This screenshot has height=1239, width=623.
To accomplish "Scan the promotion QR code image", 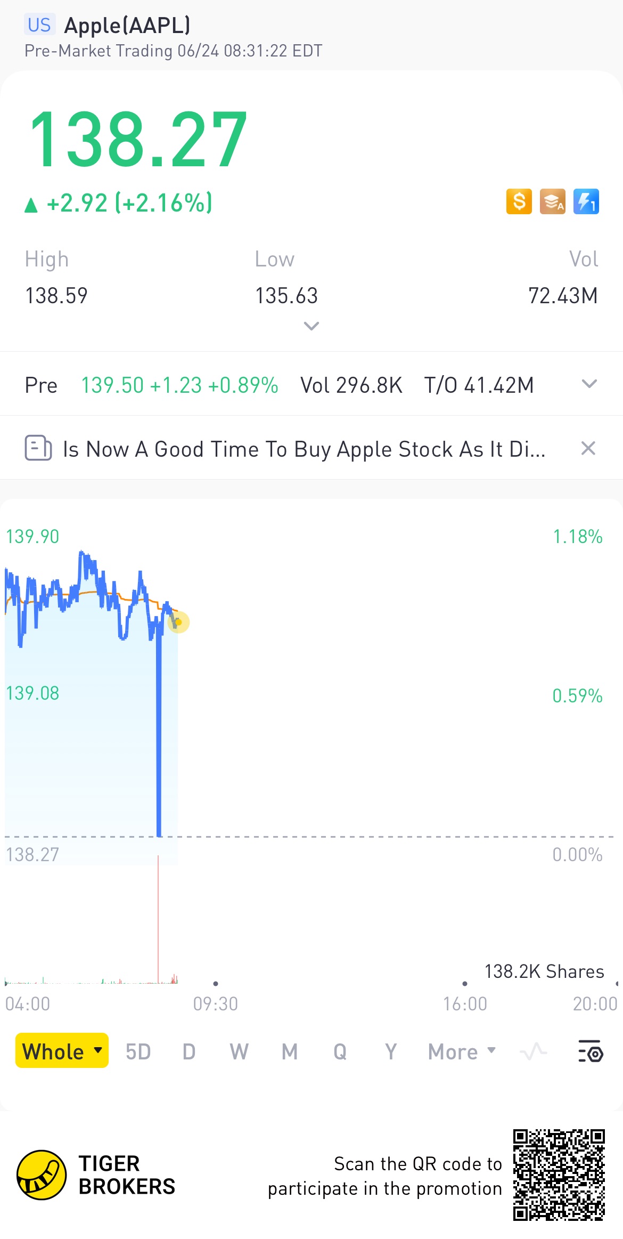I will pyautogui.click(x=559, y=1175).
